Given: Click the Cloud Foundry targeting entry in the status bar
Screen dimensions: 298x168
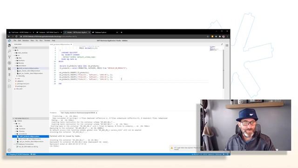Looking at the screenshot, I should 19,154.
